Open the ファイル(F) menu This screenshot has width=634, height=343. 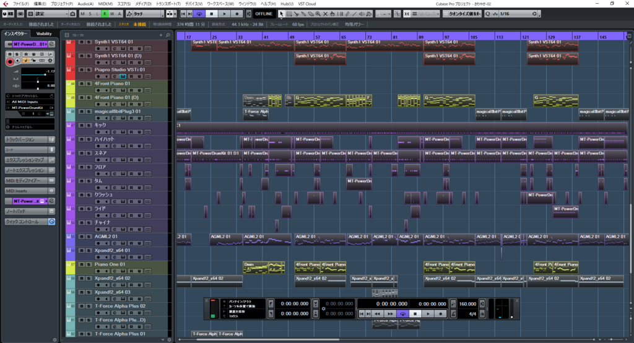click(x=21, y=4)
